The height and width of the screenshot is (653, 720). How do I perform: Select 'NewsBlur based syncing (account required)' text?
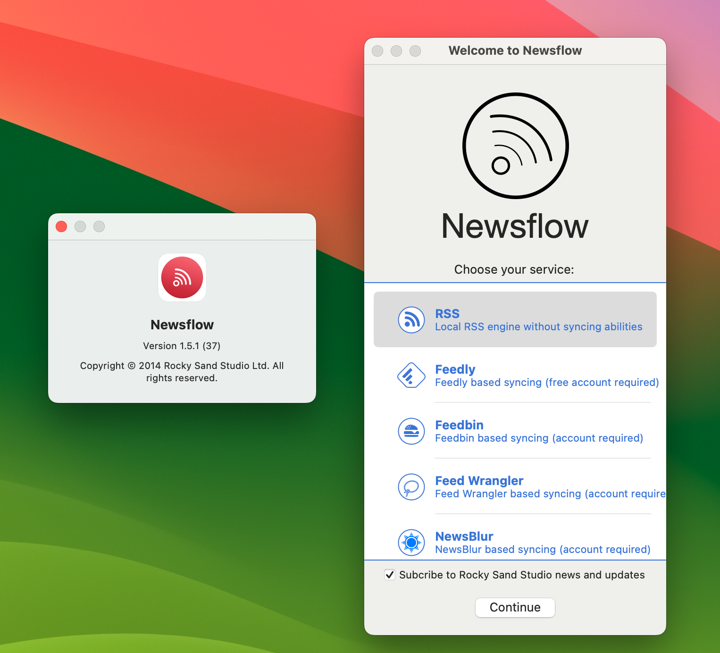[x=543, y=550]
